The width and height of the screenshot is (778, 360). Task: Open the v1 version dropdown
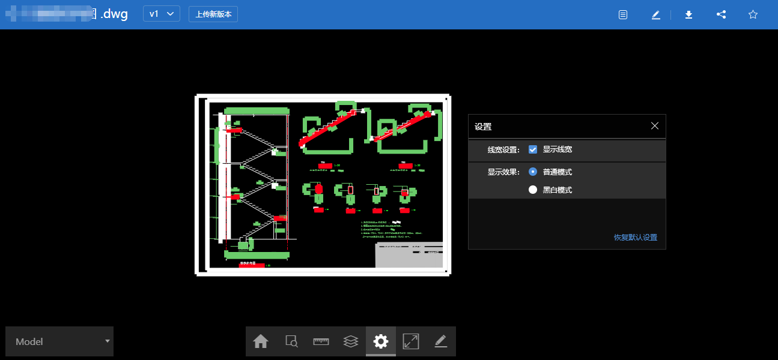click(x=161, y=14)
